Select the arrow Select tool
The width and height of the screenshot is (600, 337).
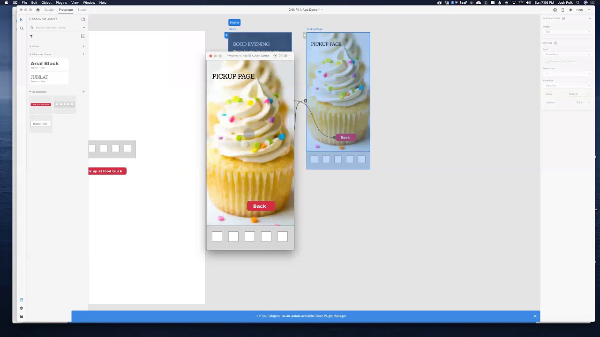tap(21, 20)
